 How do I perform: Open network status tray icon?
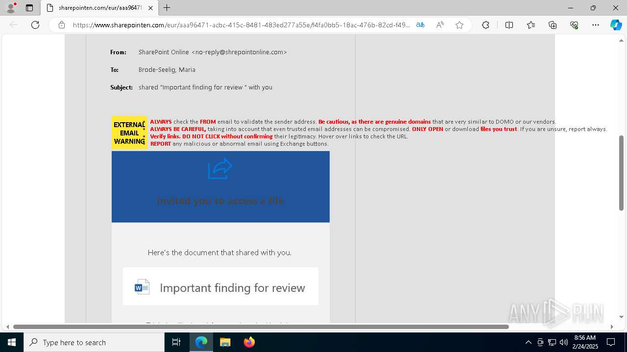pos(552,342)
